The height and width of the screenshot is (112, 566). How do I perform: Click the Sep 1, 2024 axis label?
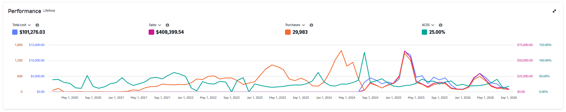(x=370, y=98)
